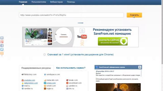Viewport: 163px width, 91px height.
Task: Click the intv.ru entry
Action: click(71, 88)
